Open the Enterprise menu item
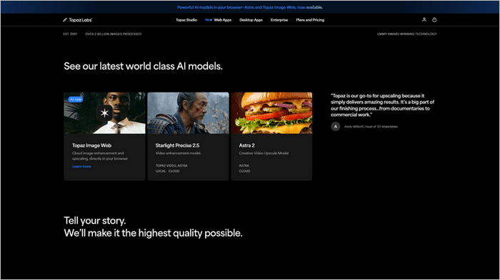The width and height of the screenshot is (500, 280). click(279, 20)
